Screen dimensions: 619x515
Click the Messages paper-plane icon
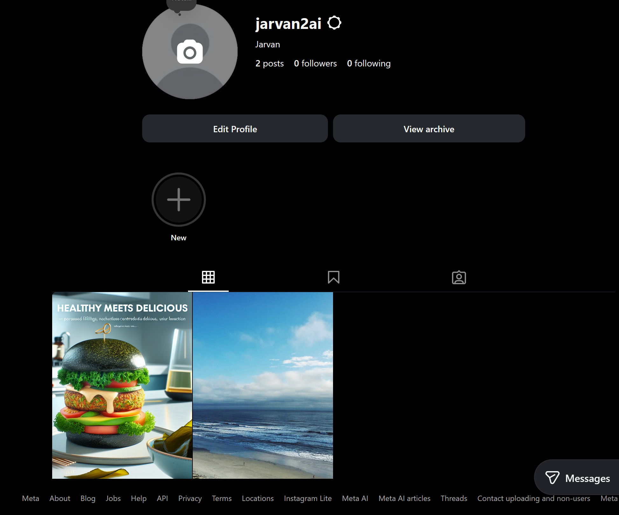tap(552, 478)
